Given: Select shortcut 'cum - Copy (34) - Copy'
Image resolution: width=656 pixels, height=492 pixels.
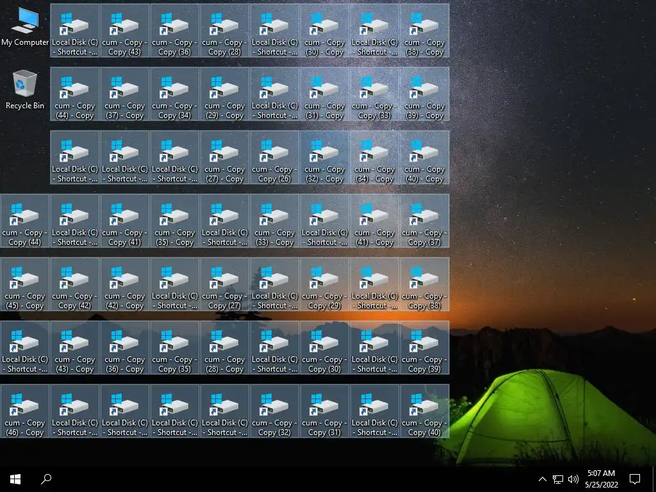Looking at the screenshot, I should (374, 158).
